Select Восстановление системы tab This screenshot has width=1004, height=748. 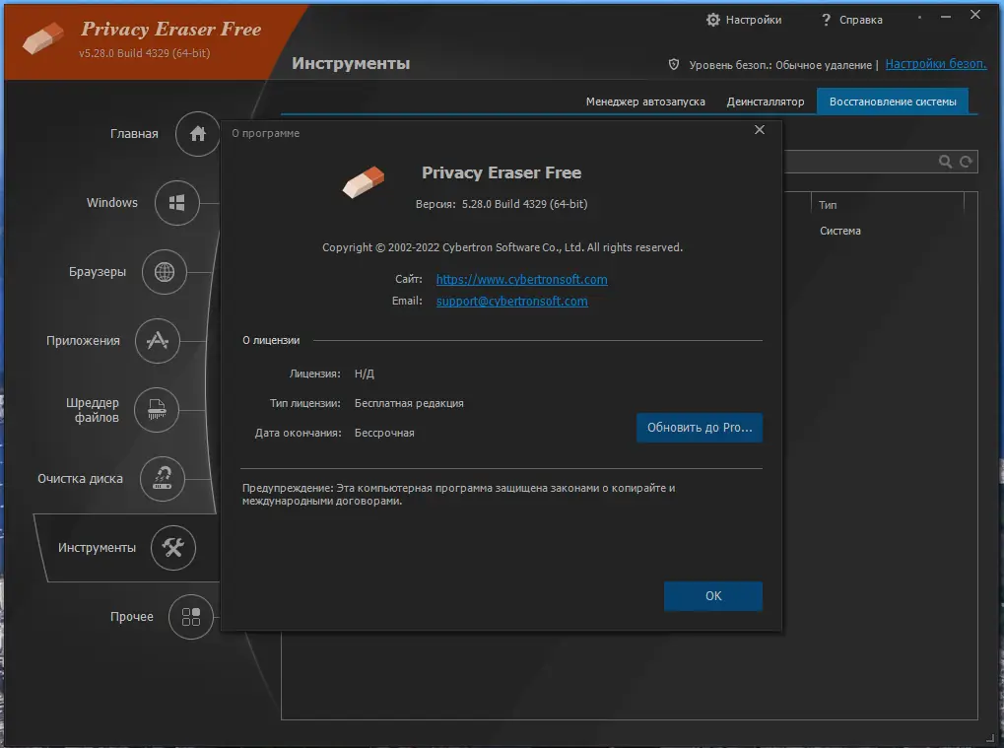tap(893, 102)
